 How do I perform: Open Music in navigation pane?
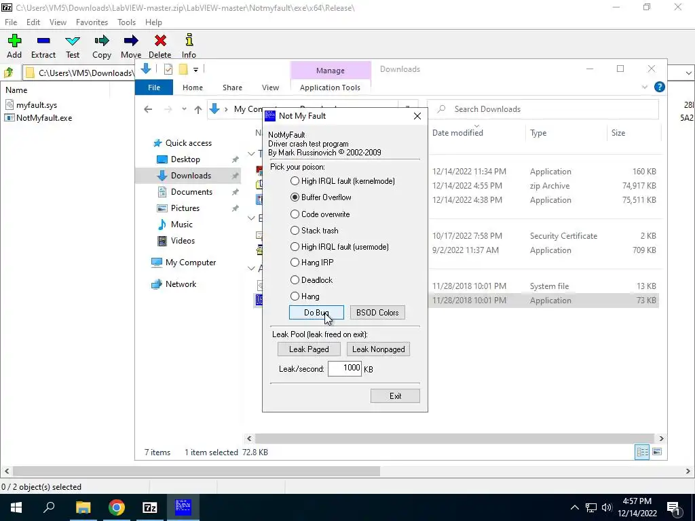(x=182, y=225)
